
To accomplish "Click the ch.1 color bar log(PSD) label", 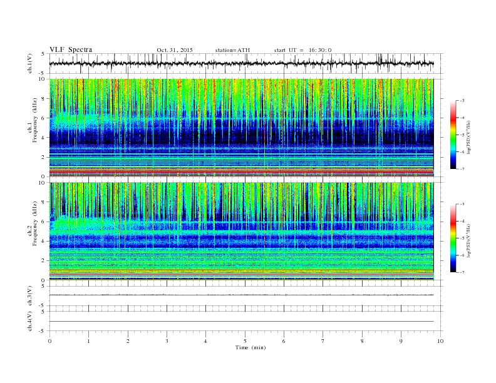I will [x=468, y=137].
